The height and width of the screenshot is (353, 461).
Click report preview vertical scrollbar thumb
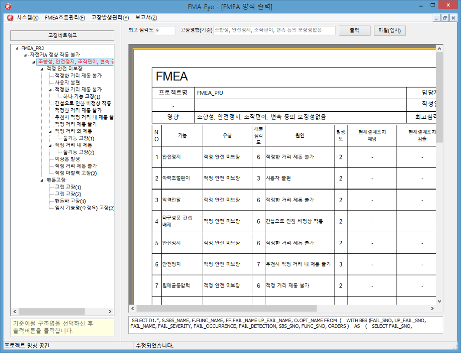click(439, 97)
